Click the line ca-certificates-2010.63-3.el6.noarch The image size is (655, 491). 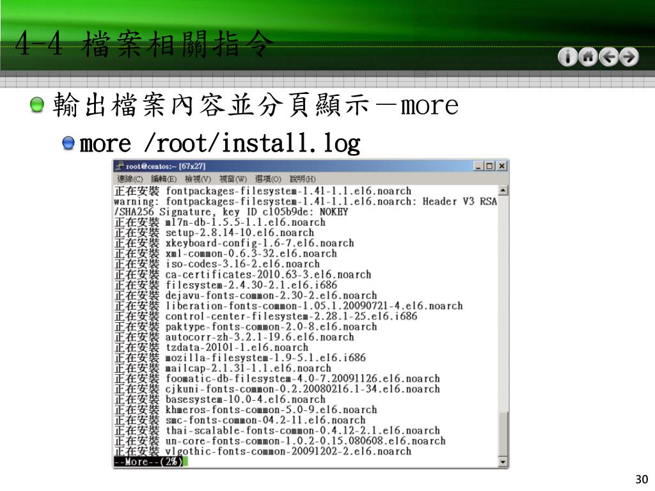[x=243, y=274]
